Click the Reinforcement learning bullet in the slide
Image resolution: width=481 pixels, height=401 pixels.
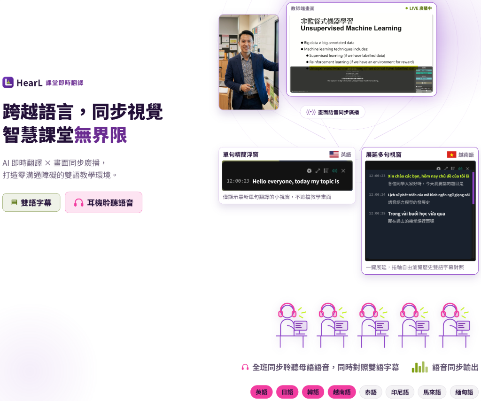360,62
